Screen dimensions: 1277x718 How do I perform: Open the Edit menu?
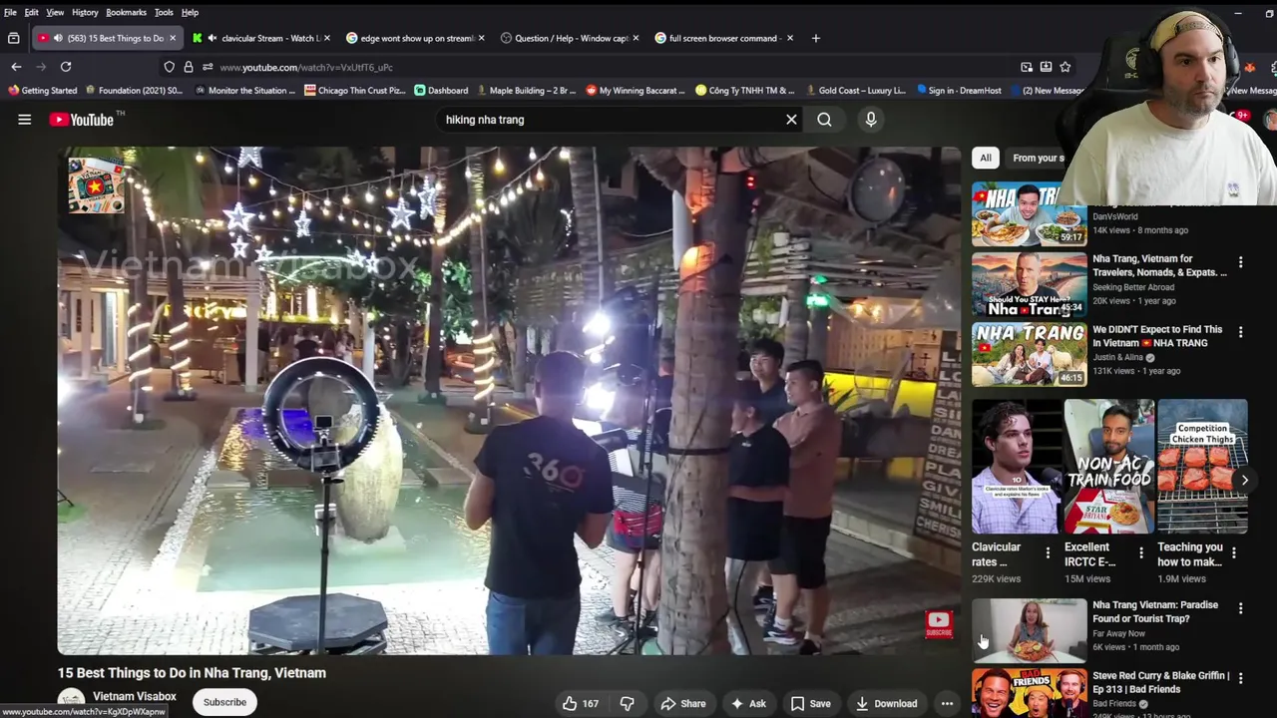pos(32,12)
